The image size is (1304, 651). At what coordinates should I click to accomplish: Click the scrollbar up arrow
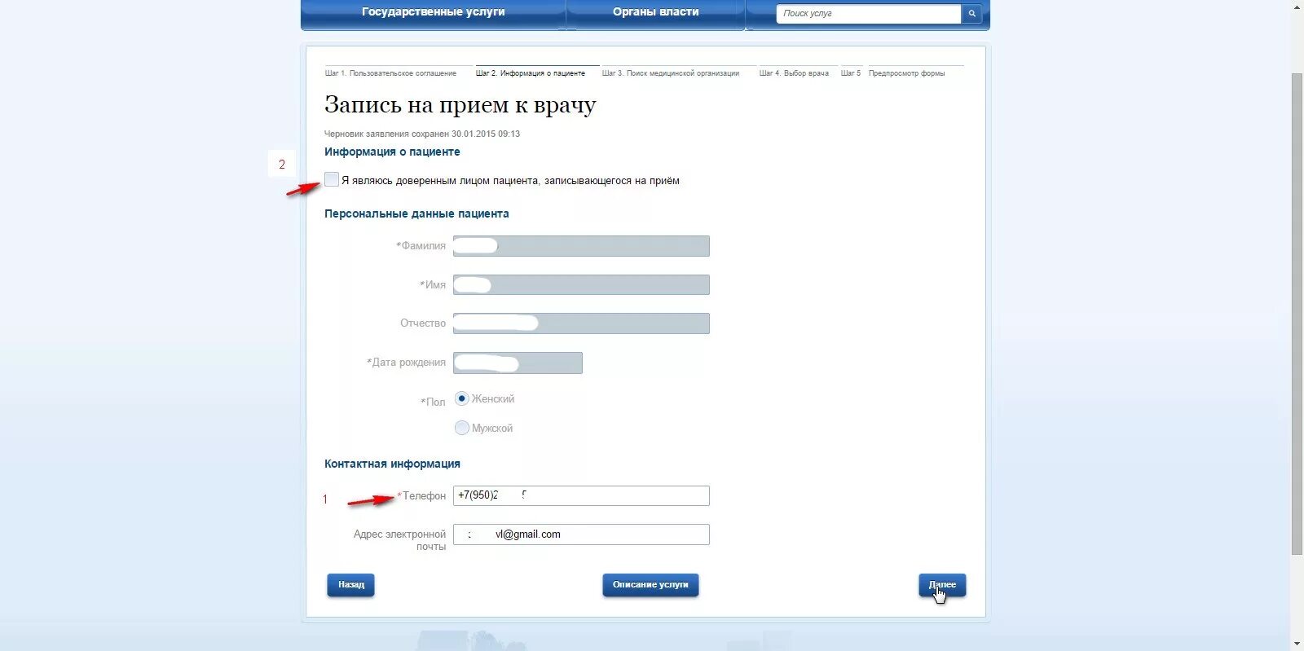coord(1297,6)
